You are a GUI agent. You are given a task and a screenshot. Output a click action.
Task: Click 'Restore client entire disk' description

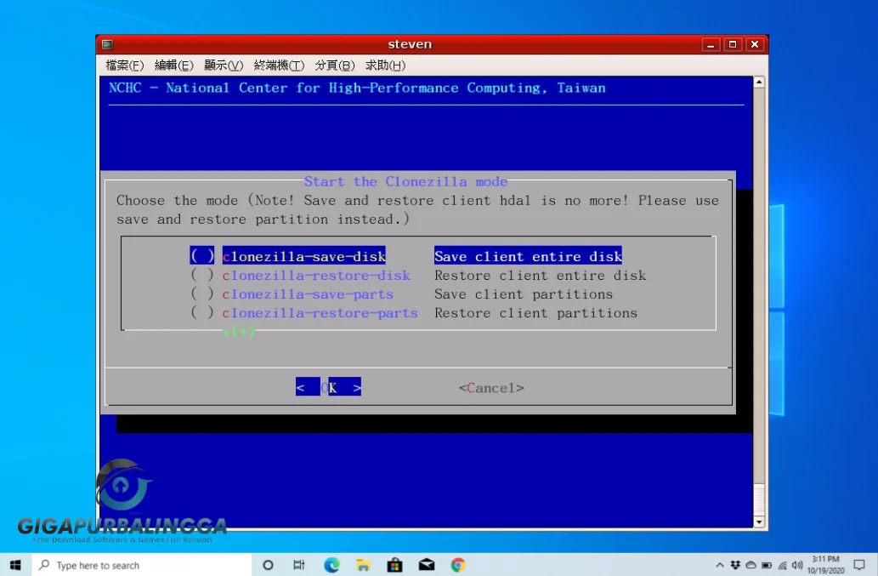(540, 275)
